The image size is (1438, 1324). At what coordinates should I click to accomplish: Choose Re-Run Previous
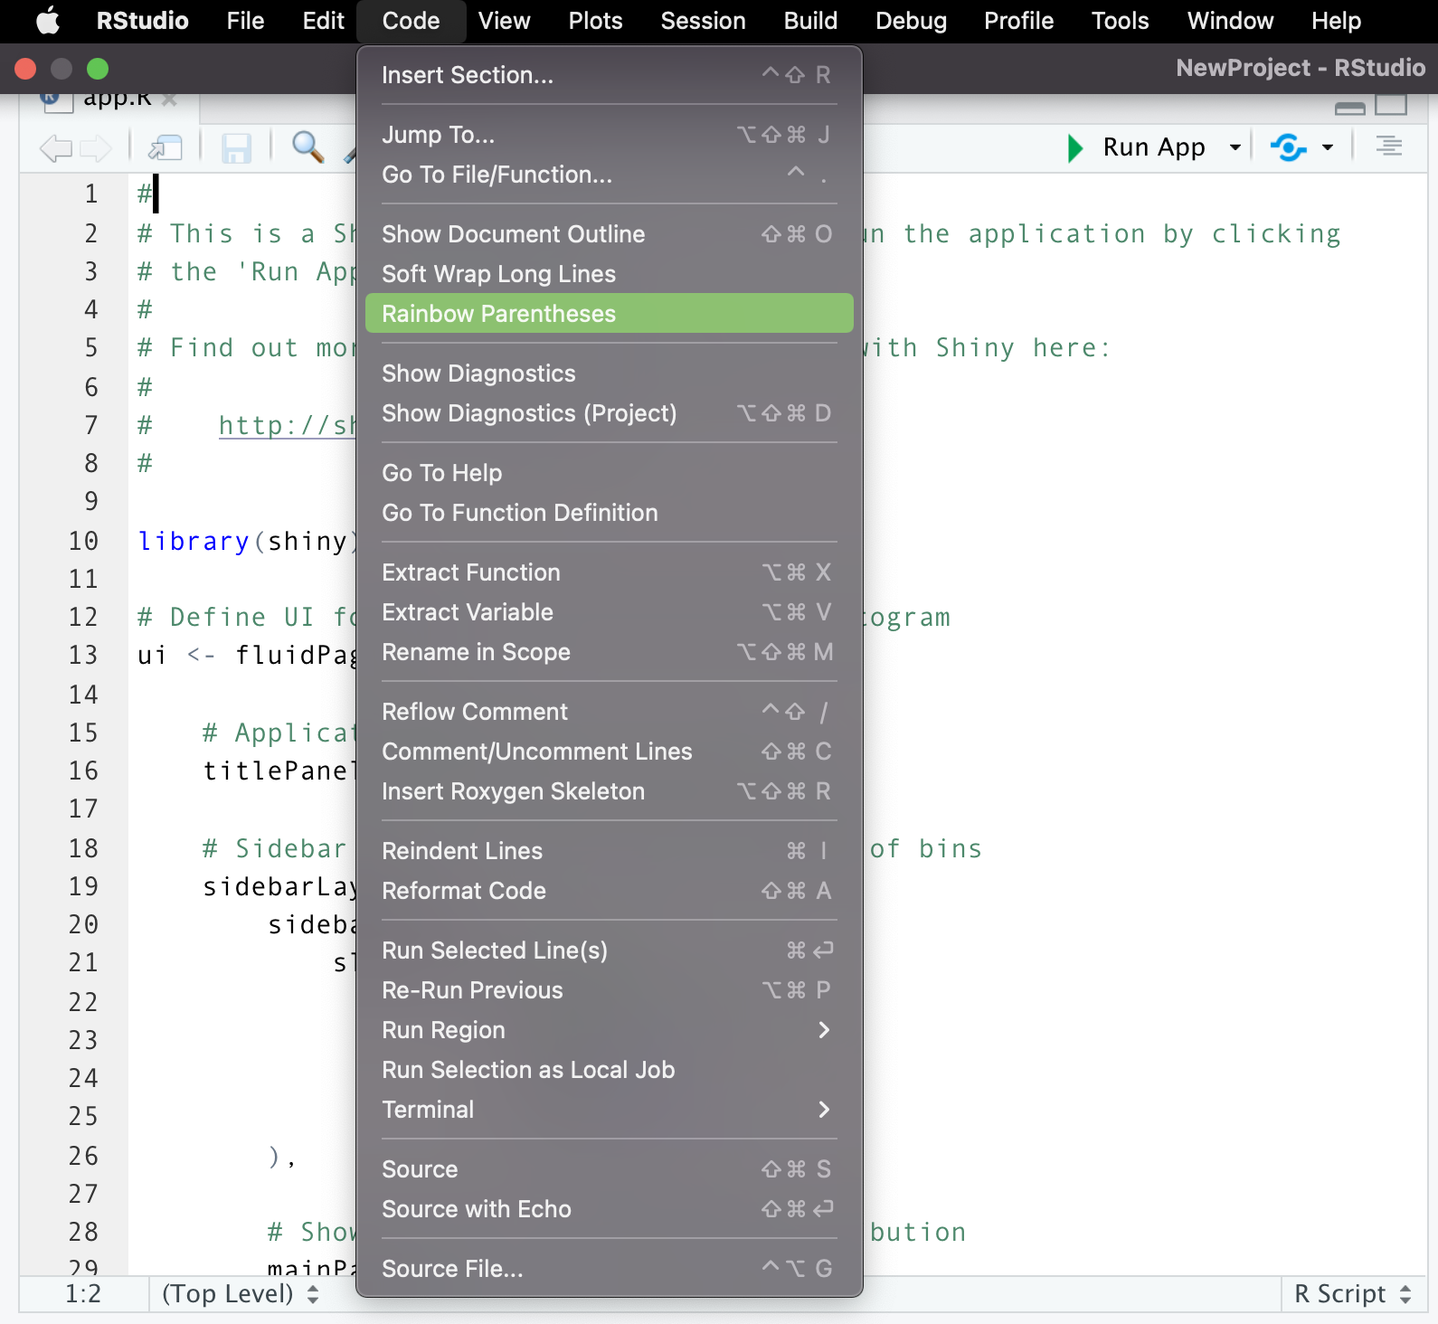[x=610, y=990]
